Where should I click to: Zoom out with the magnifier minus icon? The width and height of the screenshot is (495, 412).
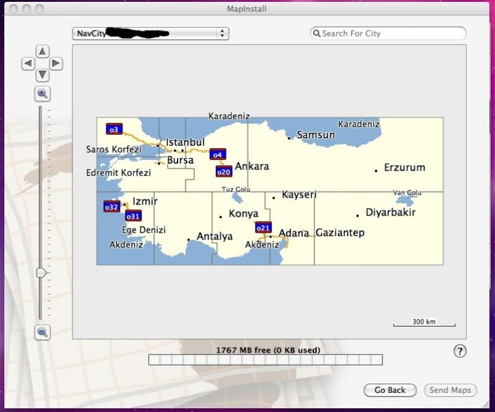coord(42,332)
